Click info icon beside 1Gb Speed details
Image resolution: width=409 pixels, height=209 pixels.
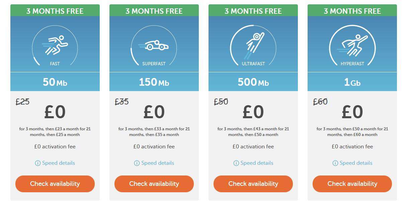coord(335,163)
